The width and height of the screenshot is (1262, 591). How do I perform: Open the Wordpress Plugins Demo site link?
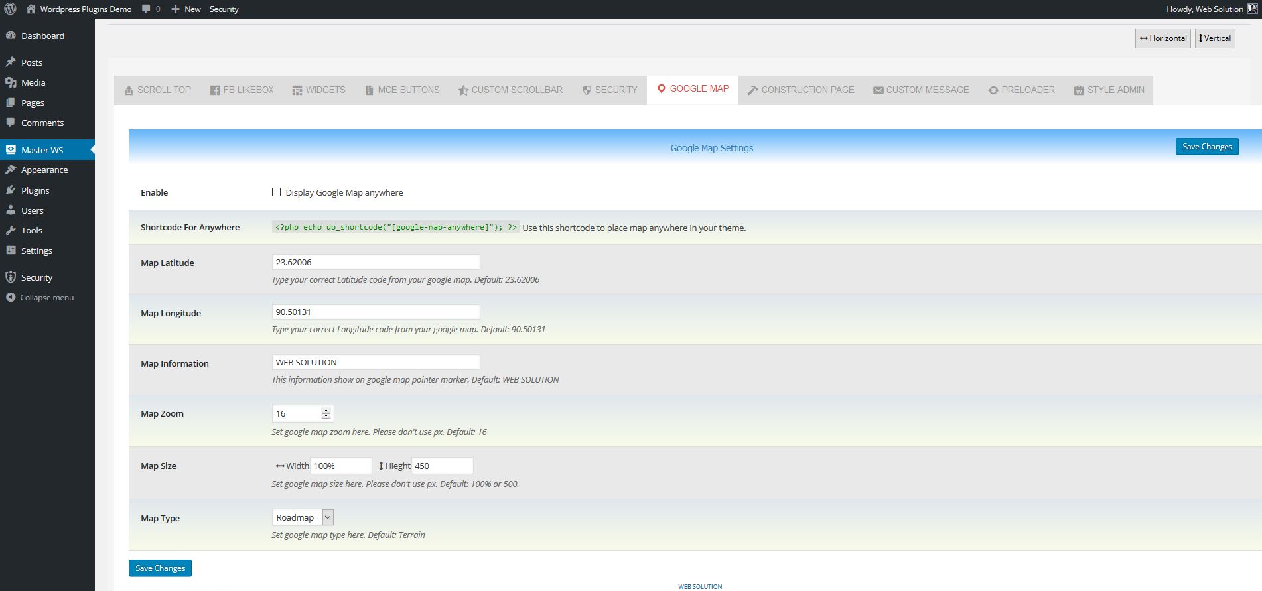point(86,9)
